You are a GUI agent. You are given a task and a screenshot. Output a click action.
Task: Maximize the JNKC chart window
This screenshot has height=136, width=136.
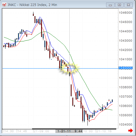point(119,5)
